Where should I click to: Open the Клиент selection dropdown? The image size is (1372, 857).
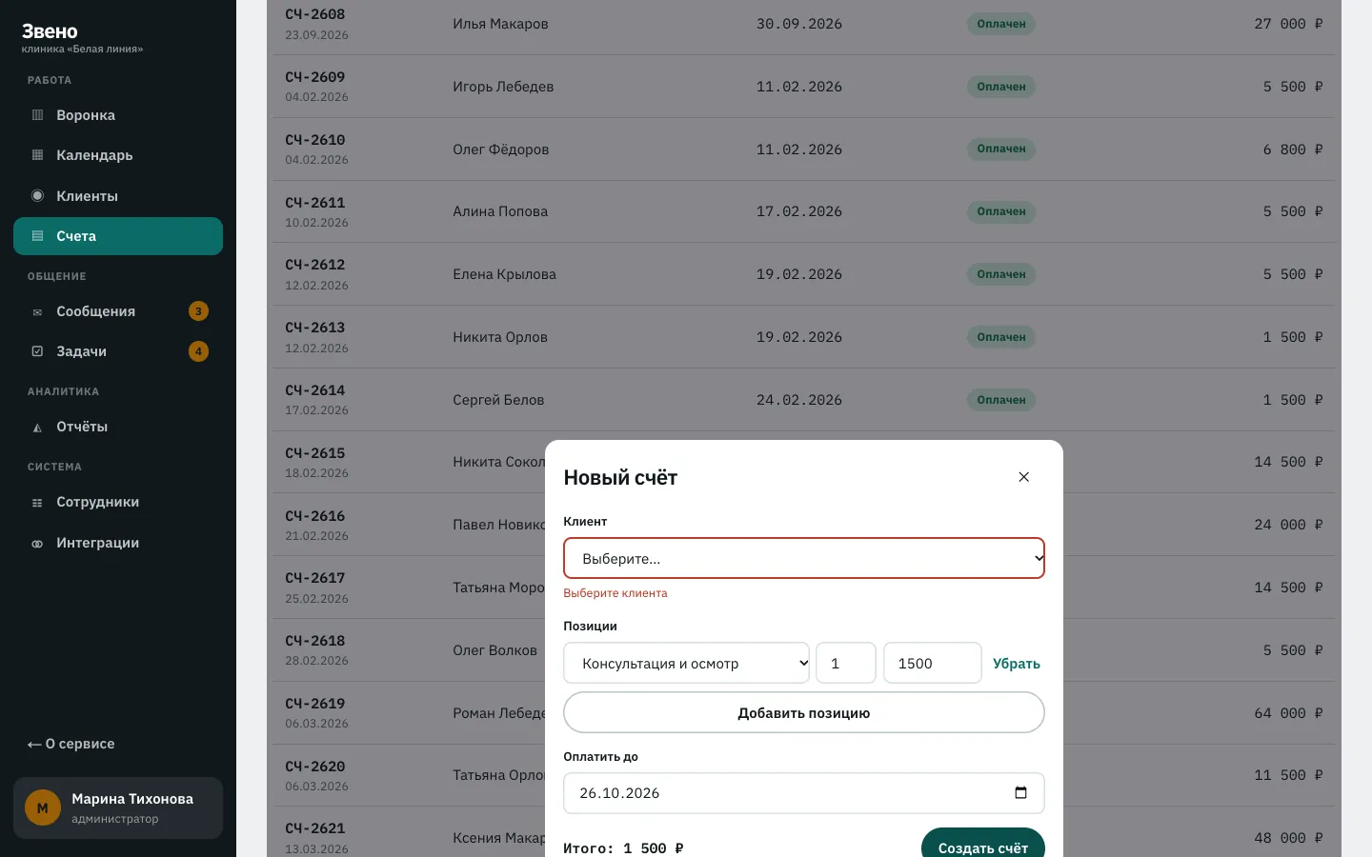click(x=804, y=558)
